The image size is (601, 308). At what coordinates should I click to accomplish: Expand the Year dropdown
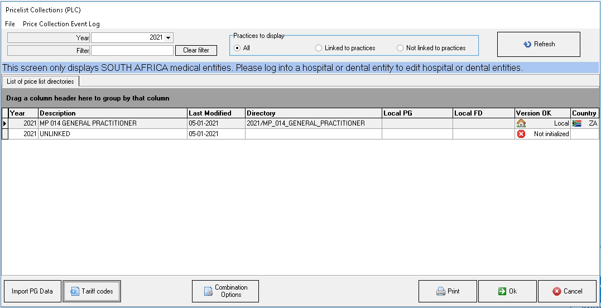[x=169, y=37]
